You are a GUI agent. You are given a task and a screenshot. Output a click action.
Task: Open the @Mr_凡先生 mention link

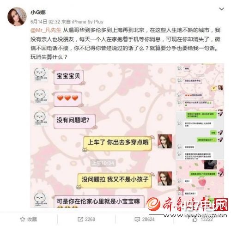coord(46,30)
